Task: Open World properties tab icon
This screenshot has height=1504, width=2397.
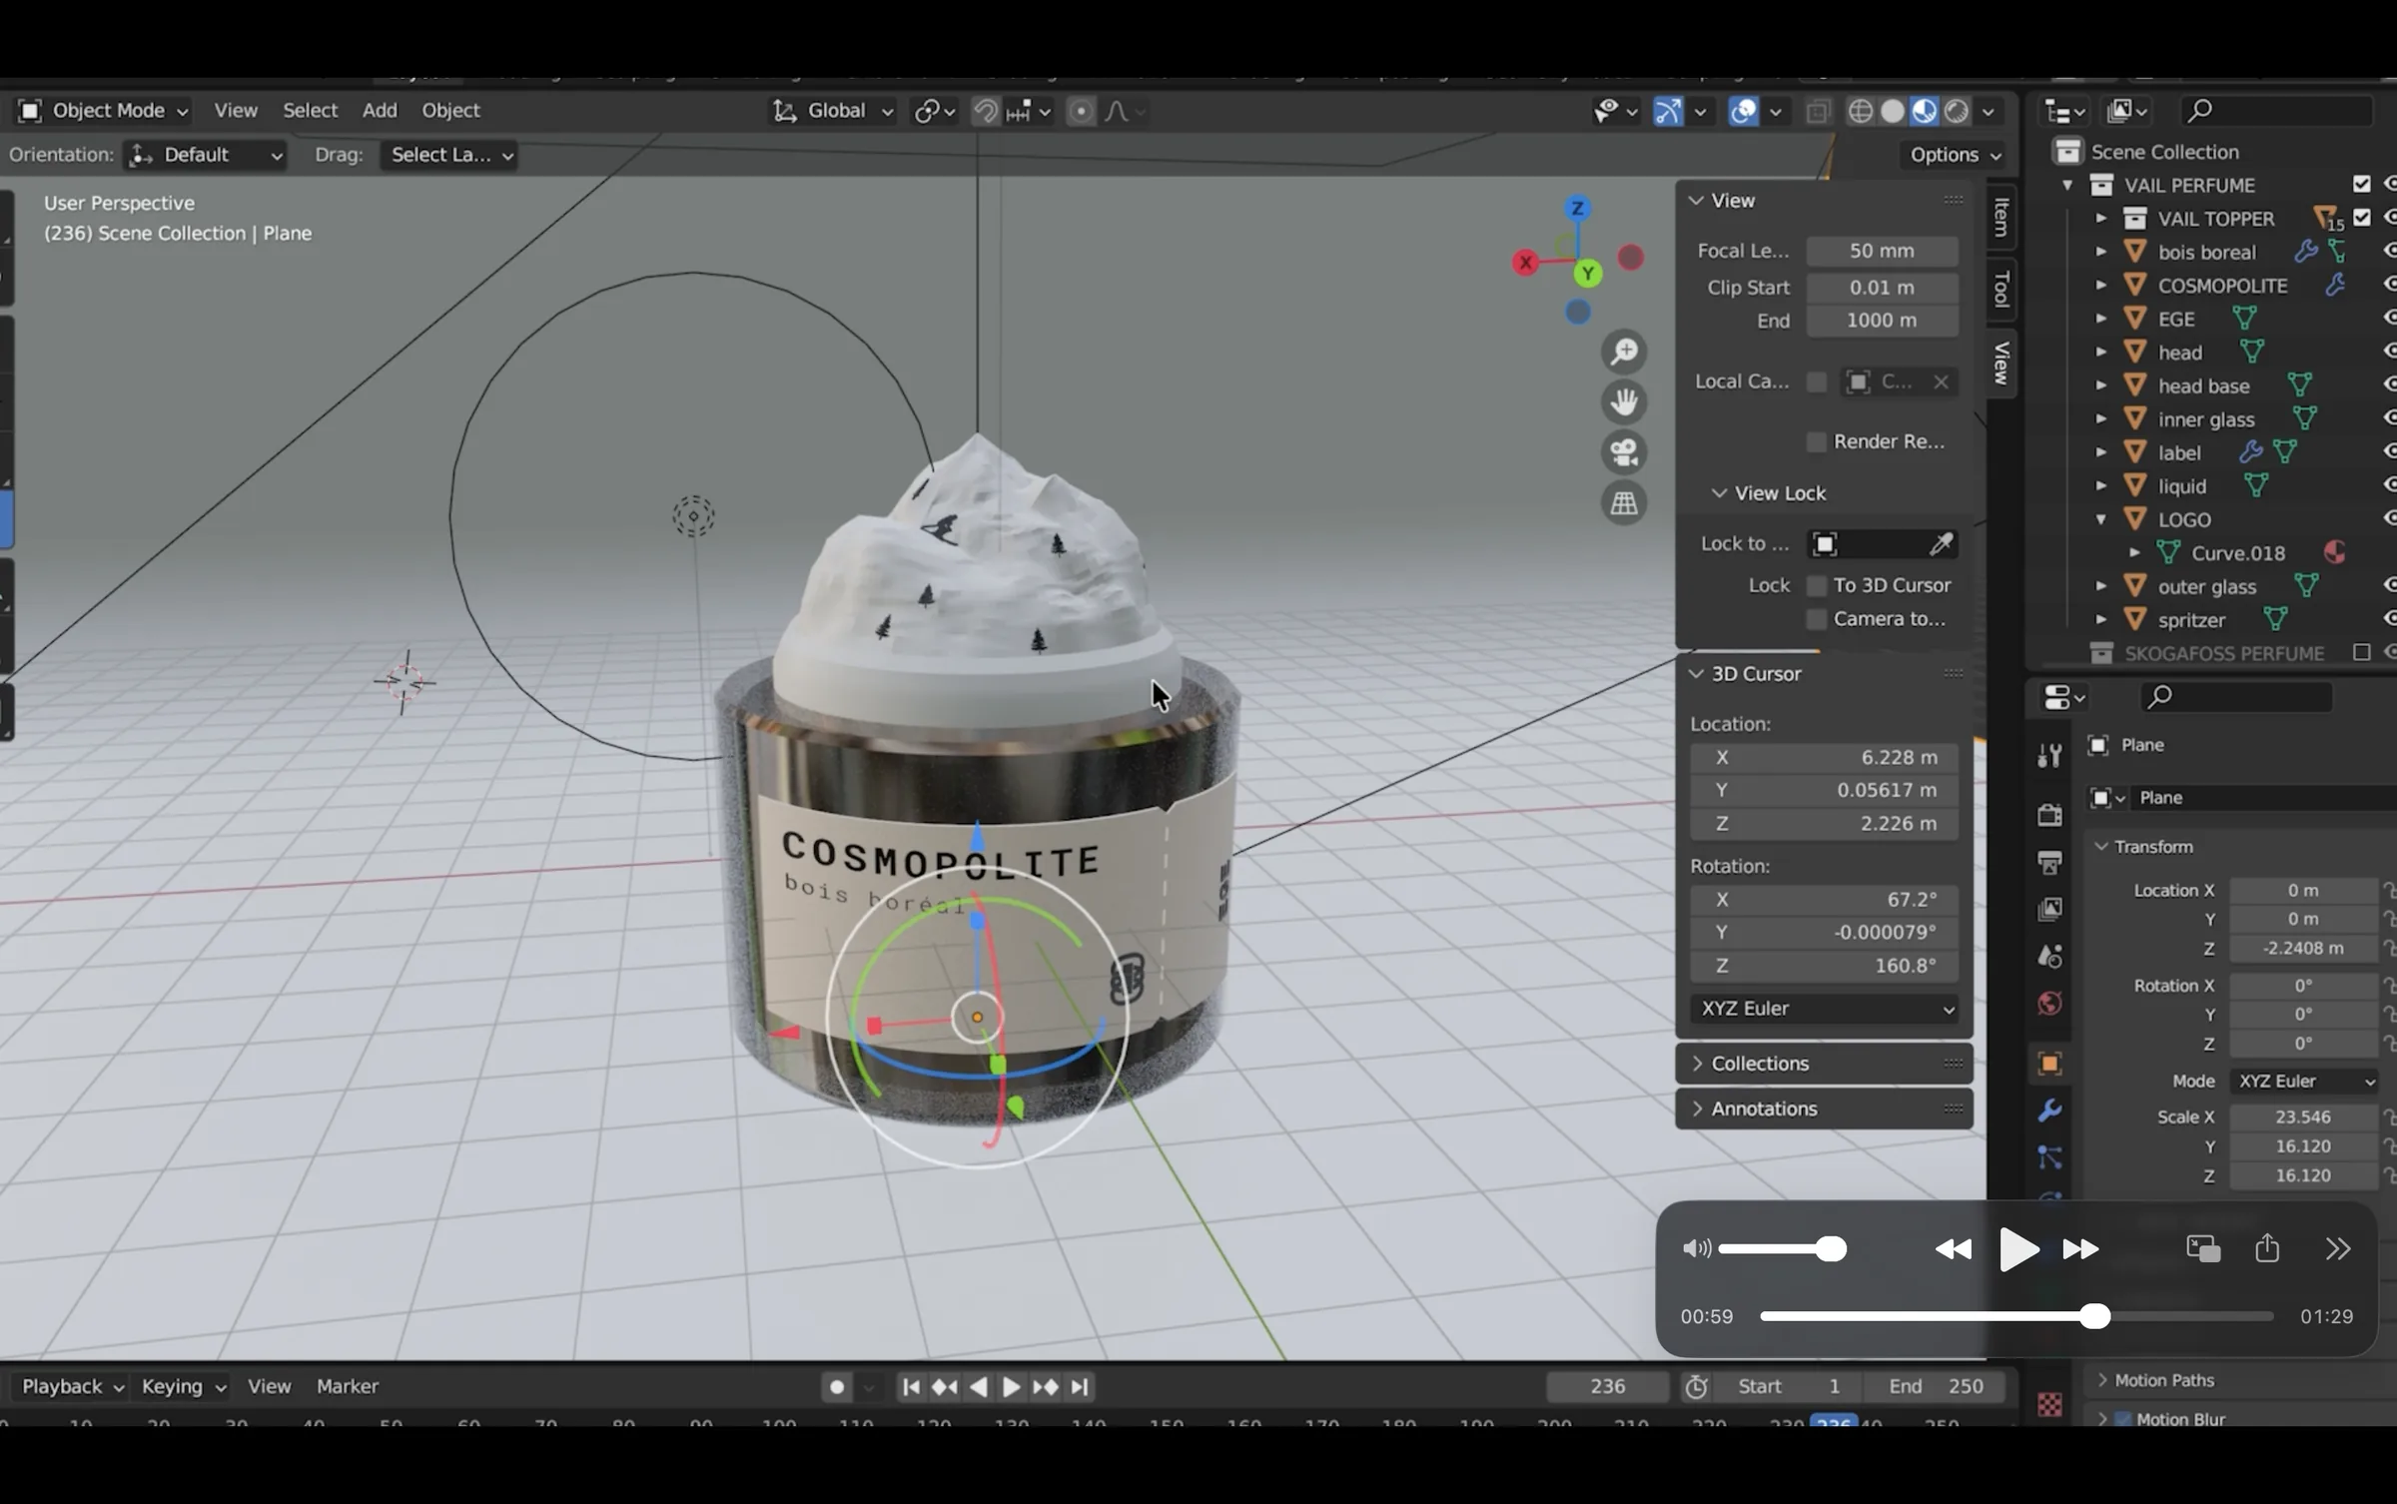Action: 2049,1004
